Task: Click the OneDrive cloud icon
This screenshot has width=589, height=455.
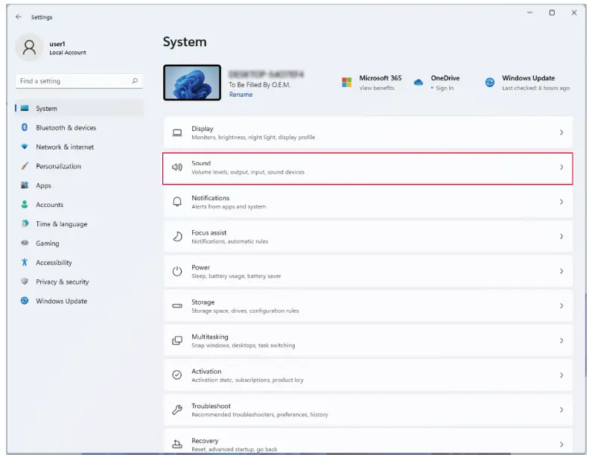Action: pyautogui.click(x=418, y=83)
